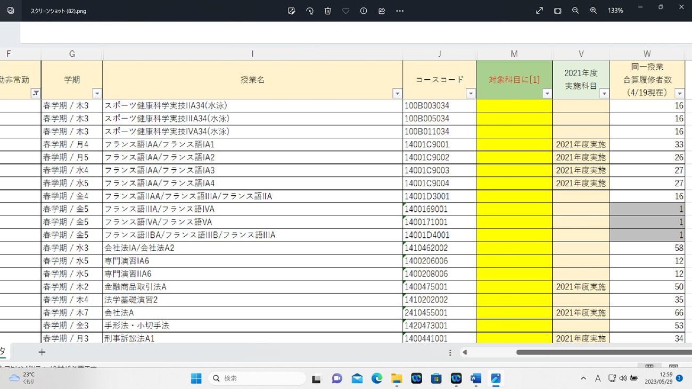Zoom in with the plus magnifier icon
The image size is (692, 389).
[594, 11]
